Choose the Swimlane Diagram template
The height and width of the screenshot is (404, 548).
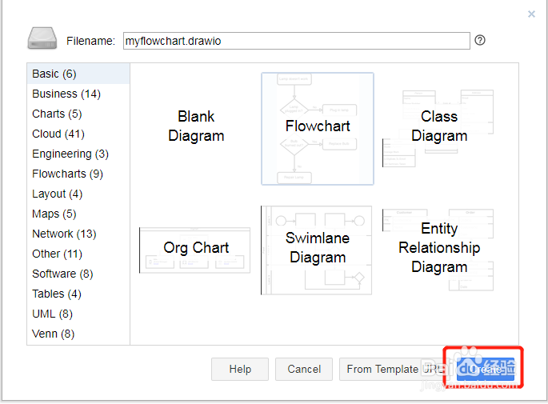[318, 249]
